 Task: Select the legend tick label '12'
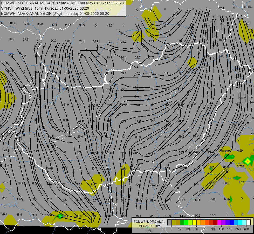(180, 229)
